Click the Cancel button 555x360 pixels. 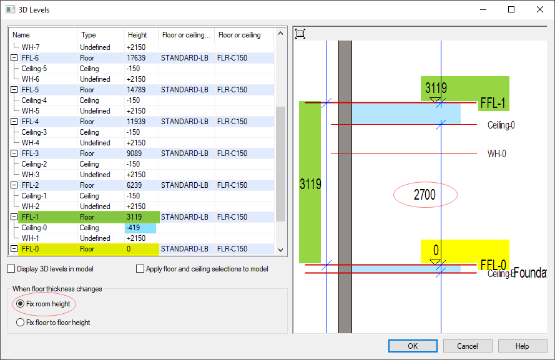coord(467,346)
